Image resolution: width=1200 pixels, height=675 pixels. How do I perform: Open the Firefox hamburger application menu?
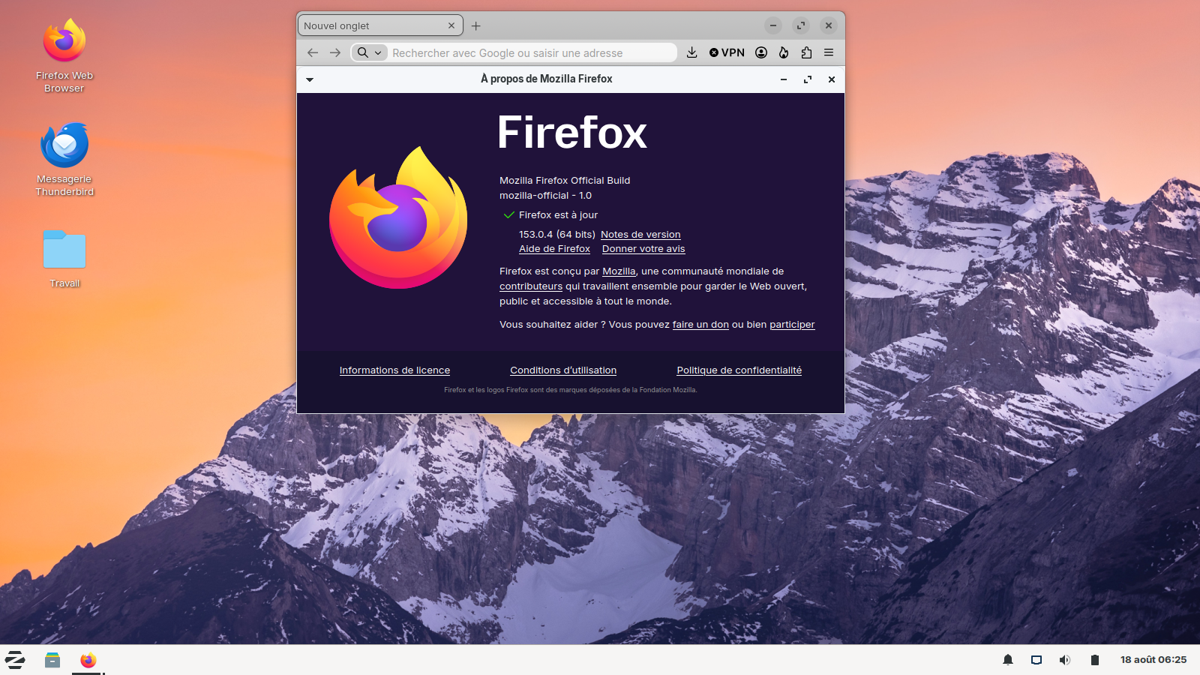pos(829,52)
